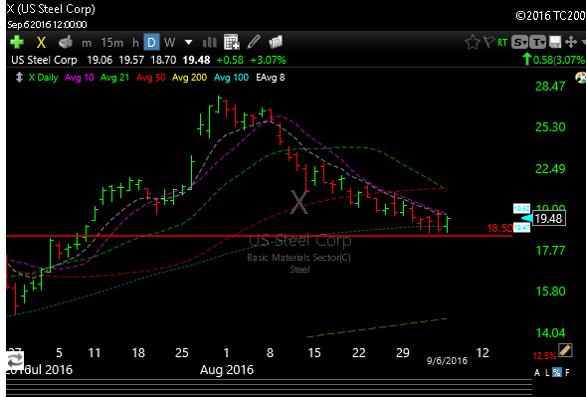
Task: Open the S dropdown button
Action: point(519,42)
